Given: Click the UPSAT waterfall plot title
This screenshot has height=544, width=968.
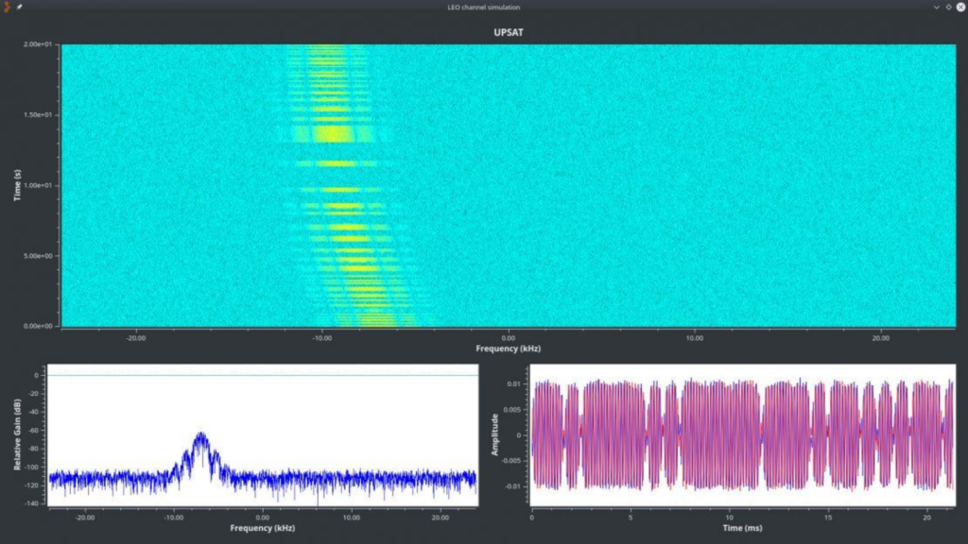Looking at the screenshot, I should [509, 30].
